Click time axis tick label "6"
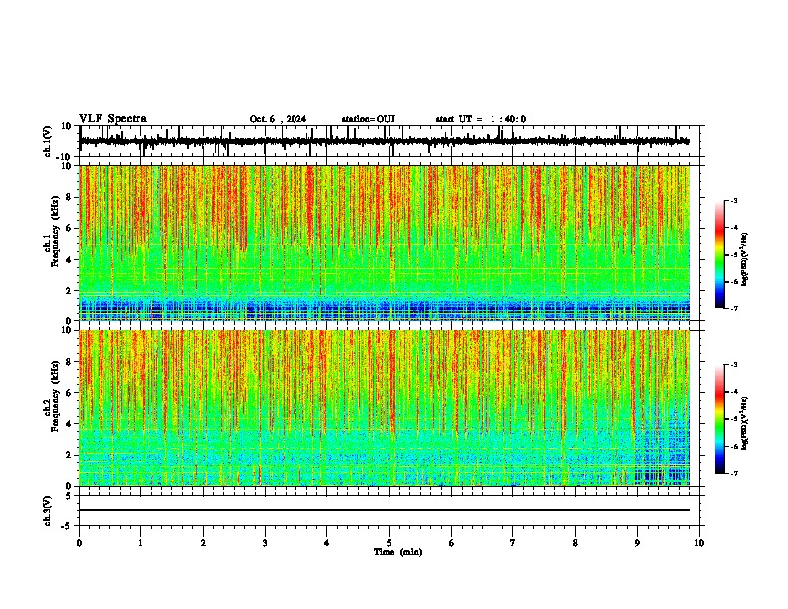788x609 pixels. [452, 543]
